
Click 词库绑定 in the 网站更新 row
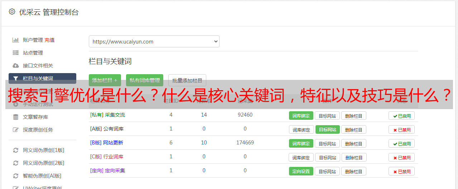pos(301,143)
